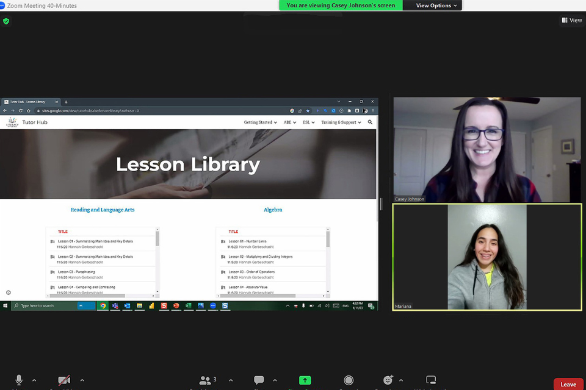Open Training & Support menu
The image size is (586, 390).
point(341,122)
